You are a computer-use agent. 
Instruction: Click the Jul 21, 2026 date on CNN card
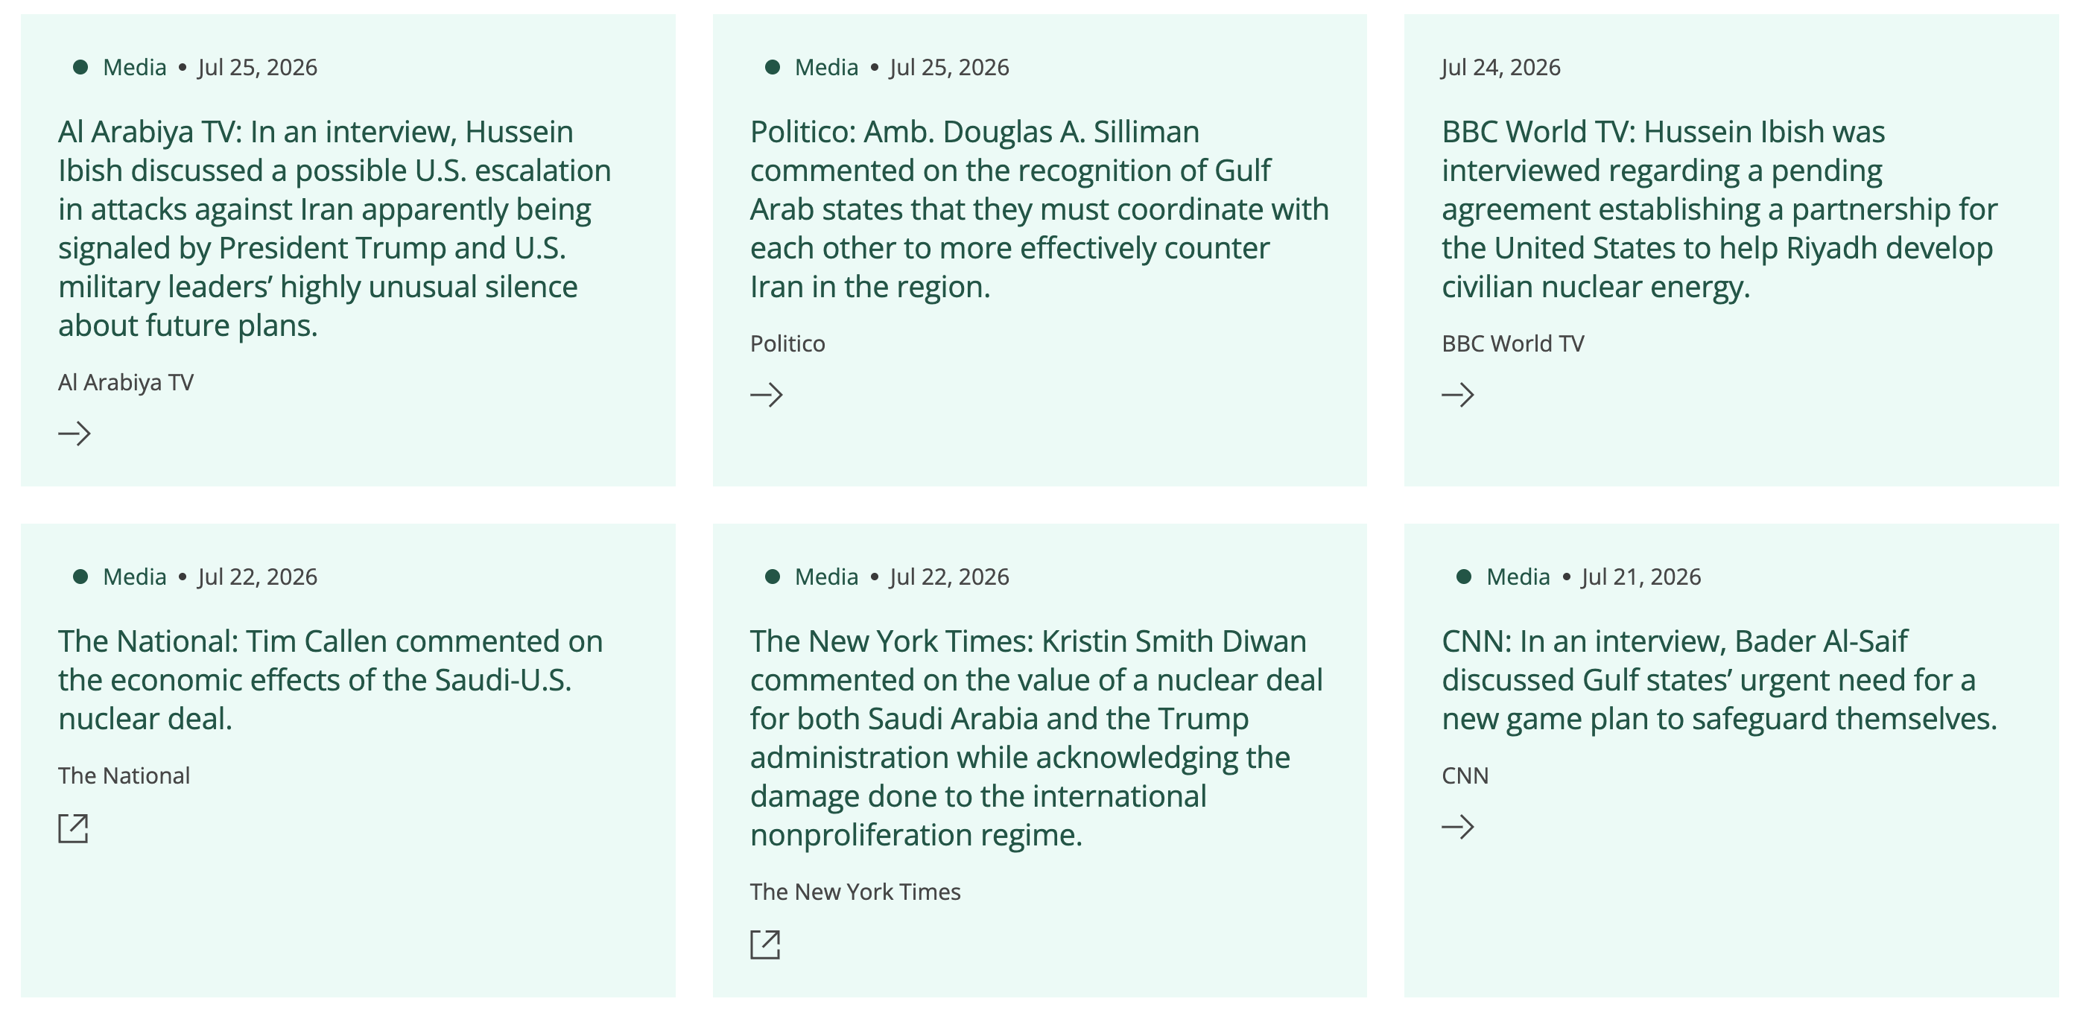click(x=1640, y=577)
